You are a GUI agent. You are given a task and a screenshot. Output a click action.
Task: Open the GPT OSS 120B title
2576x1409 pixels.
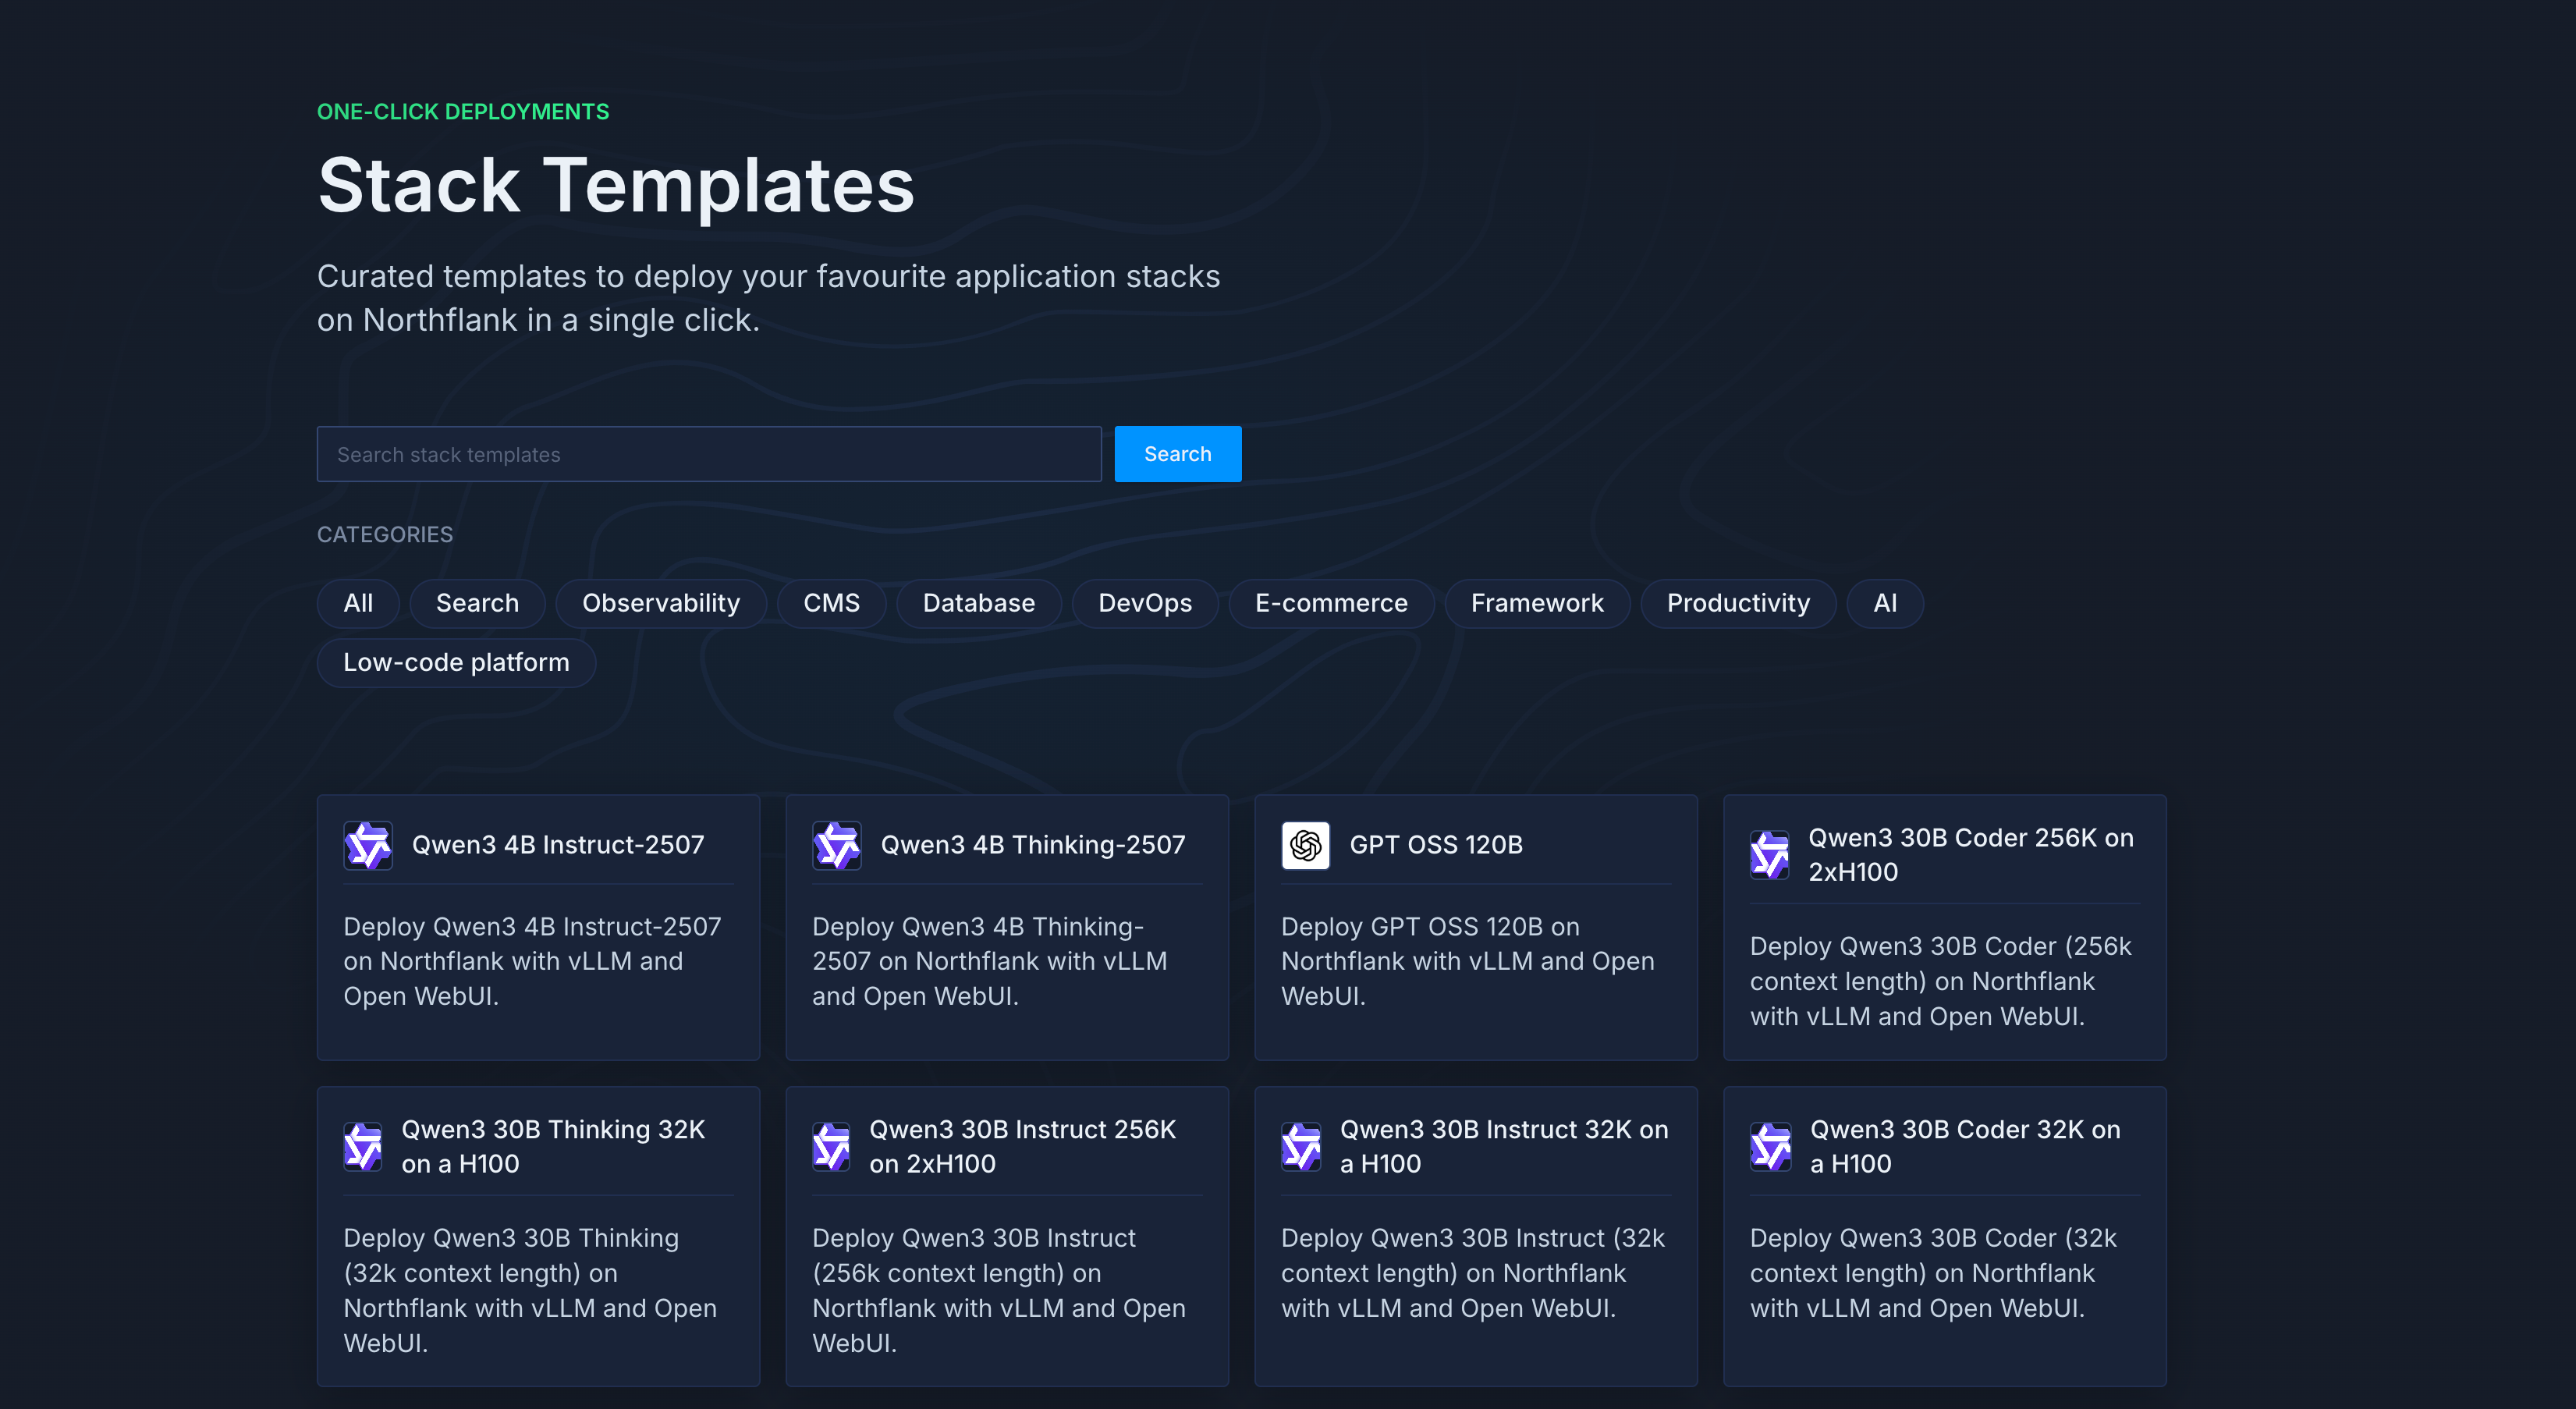point(1436,845)
